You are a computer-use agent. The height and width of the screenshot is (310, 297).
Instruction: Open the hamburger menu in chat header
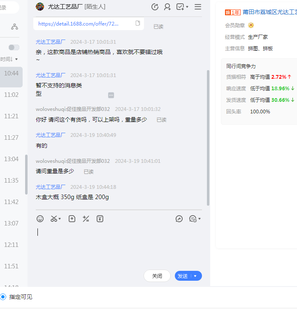click(198, 7)
